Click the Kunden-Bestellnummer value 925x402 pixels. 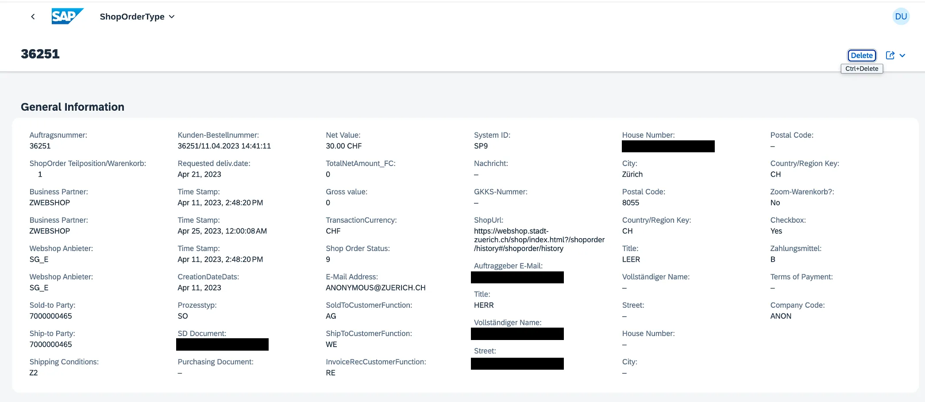224,146
